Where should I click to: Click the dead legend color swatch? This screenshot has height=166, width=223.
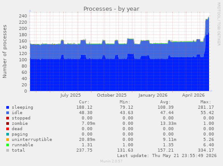coord(8,129)
